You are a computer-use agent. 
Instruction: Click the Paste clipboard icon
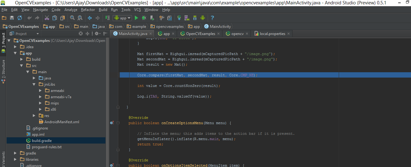coord(63,18)
